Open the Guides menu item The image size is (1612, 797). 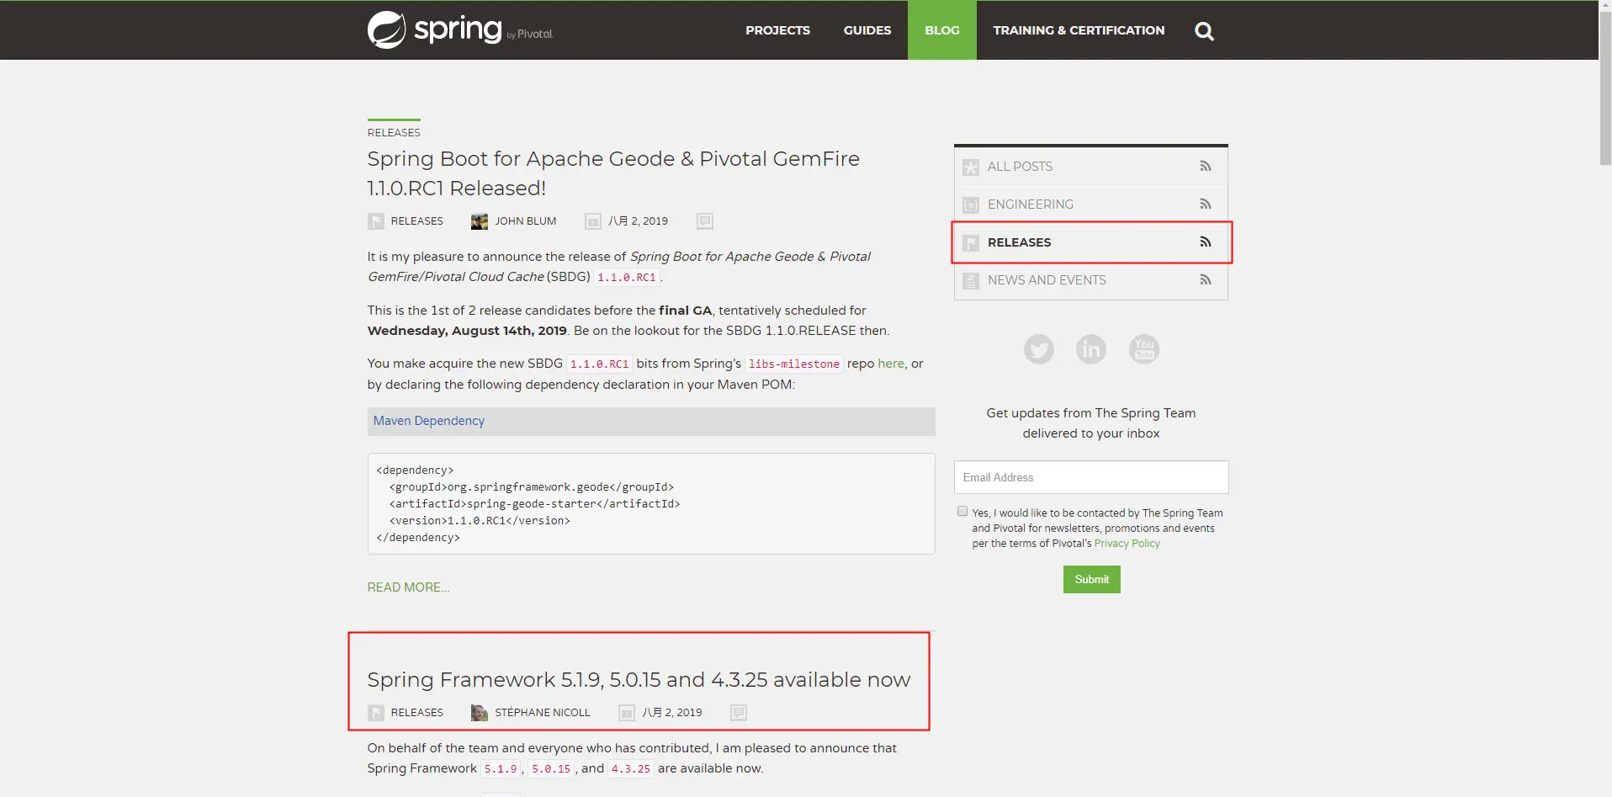click(867, 30)
